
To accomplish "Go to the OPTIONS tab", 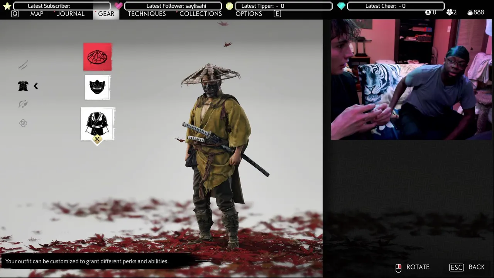I will click(x=249, y=14).
